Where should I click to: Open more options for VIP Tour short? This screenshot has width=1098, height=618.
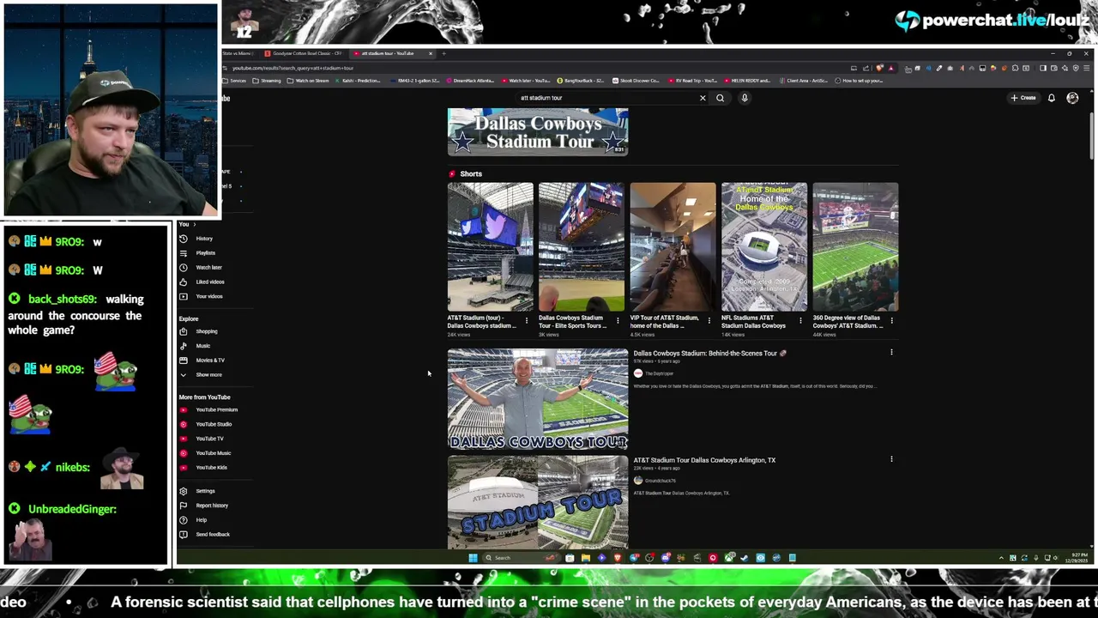(x=709, y=320)
